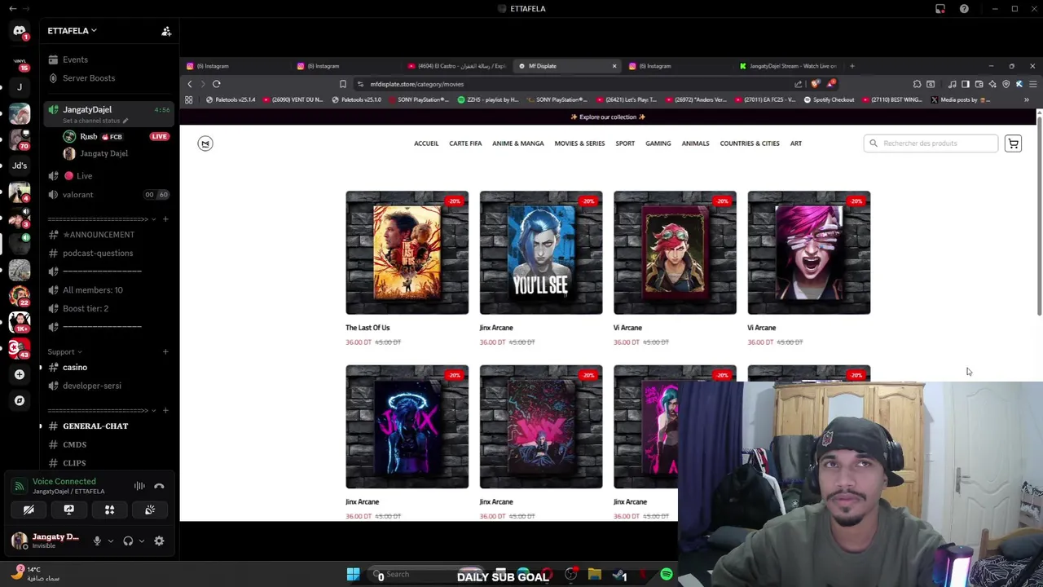The height and width of the screenshot is (587, 1043).
Task: Open Discover servers compass icon
Action: point(20,400)
